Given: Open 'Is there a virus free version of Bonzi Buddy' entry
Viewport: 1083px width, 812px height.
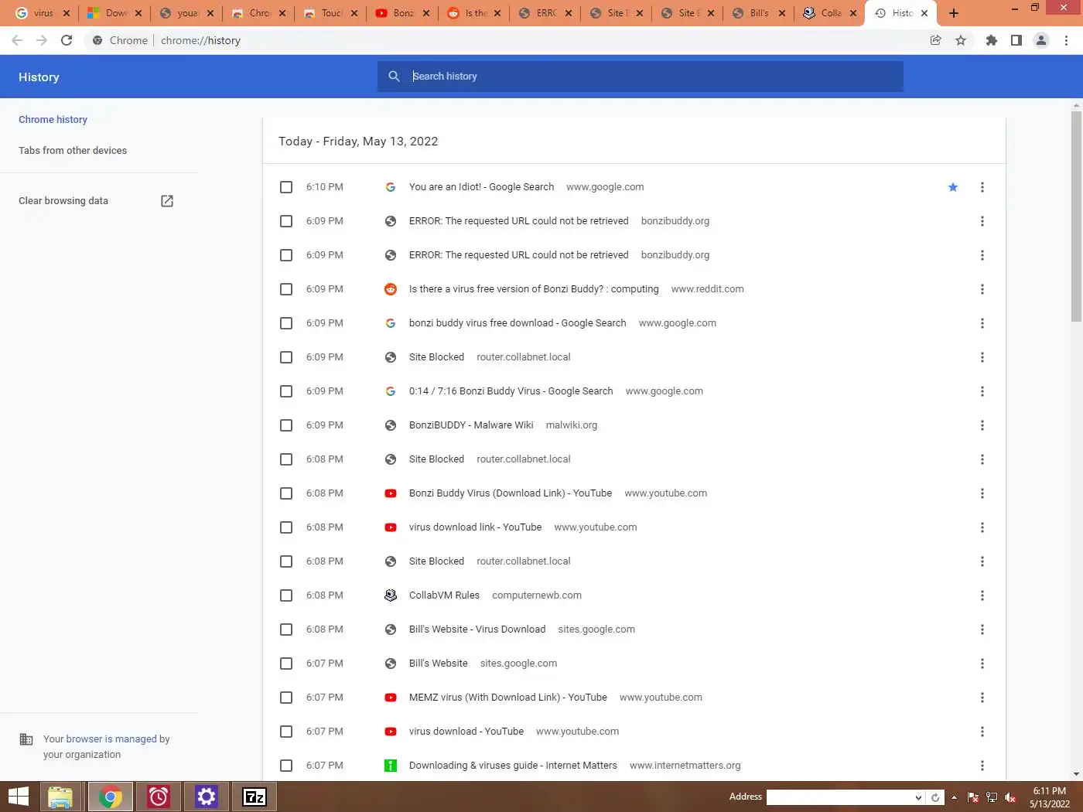Looking at the screenshot, I should tap(534, 289).
